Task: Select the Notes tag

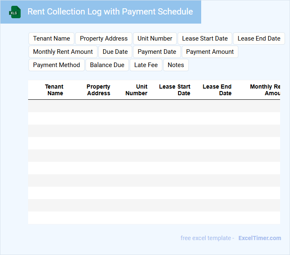Action: pos(176,65)
